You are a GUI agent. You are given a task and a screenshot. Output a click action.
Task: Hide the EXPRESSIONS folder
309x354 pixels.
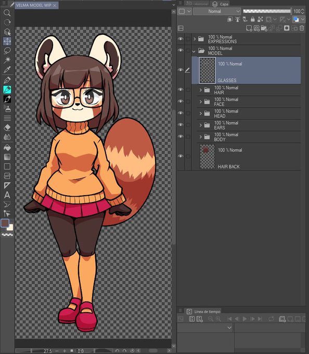coord(180,39)
